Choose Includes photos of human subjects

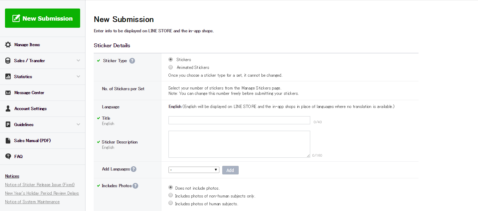[x=171, y=204]
